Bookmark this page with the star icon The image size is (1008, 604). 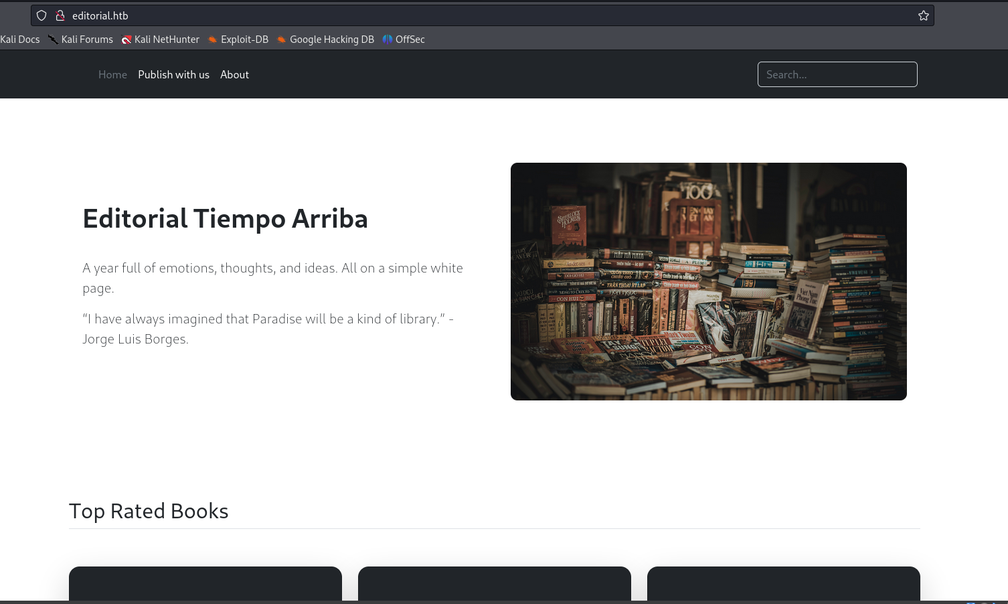(x=924, y=15)
